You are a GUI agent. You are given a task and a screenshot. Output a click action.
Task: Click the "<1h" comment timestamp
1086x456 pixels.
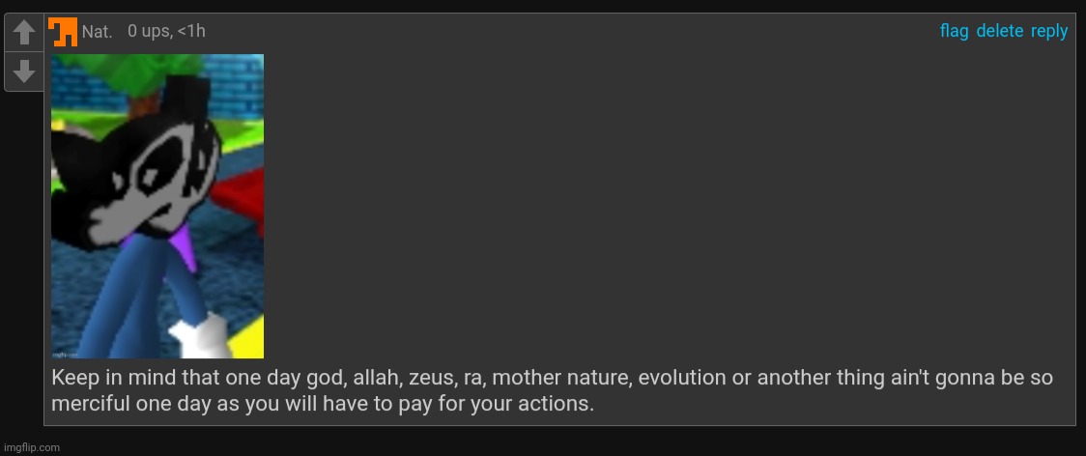tap(191, 32)
